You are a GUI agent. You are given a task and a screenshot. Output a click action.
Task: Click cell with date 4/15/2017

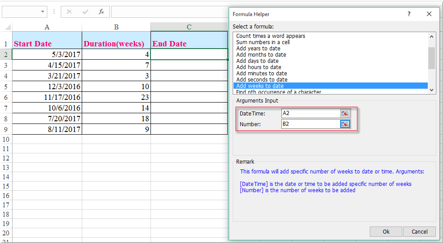coord(47,65)
